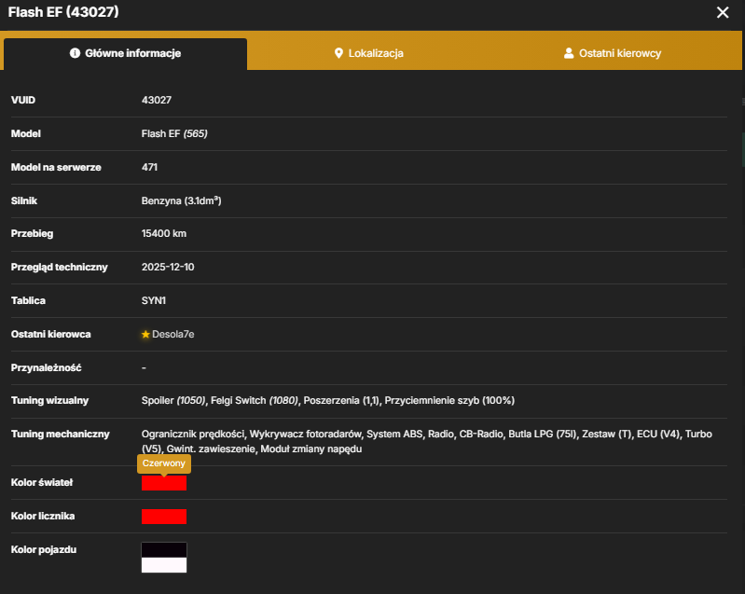This screenshot has height=594, width=745.
Task: Click the Czerwony tooltip label
Action: [x=164, y=463]
